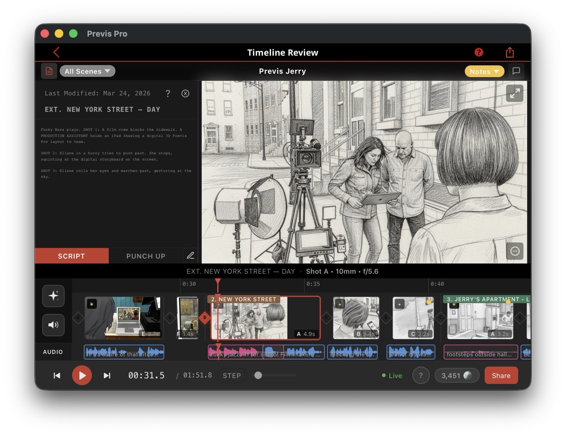Open the share/export icon at top right

coord(509,52)
